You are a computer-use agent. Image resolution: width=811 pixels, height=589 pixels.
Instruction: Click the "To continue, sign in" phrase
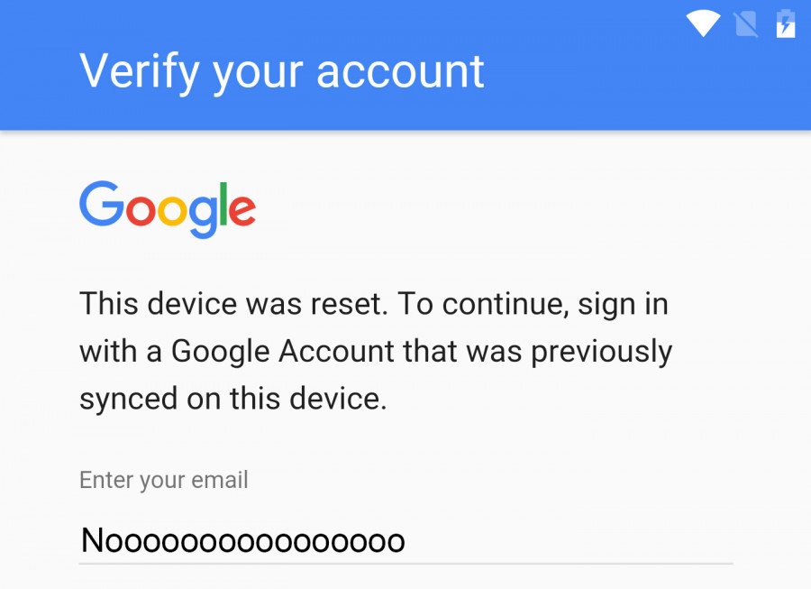[x=533, y=303]
